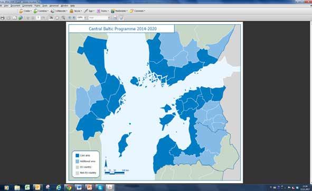The image size is (312, 191).
Task: Open Google Chrome from the taskbar
Action: (69, 188)
